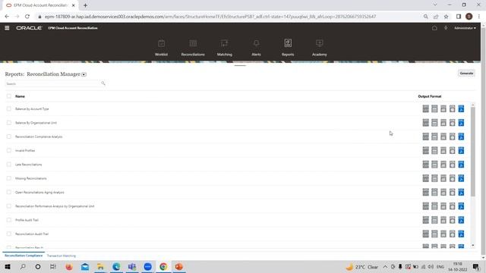Check the Balance by Account Type report
486x273 pixels.
coord(8,108)
